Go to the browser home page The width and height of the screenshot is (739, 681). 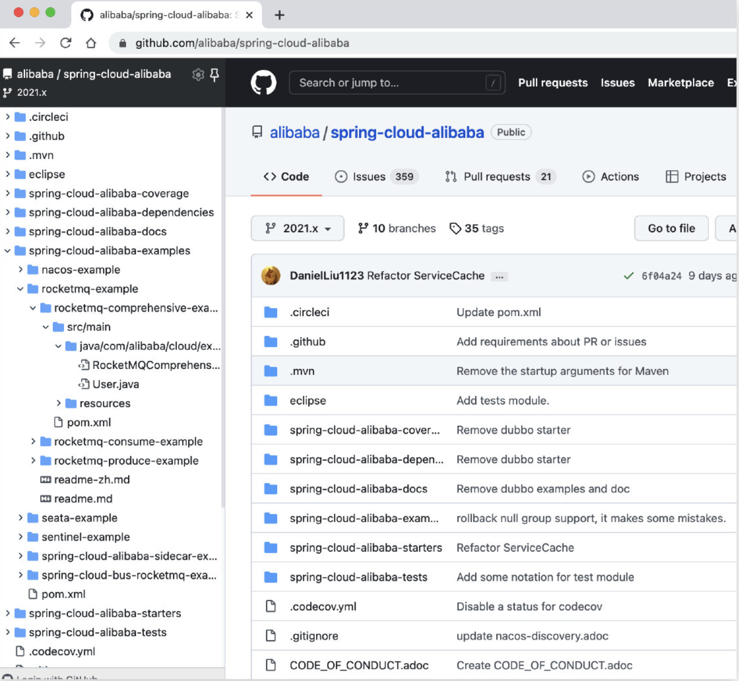(x=91, y=43)
